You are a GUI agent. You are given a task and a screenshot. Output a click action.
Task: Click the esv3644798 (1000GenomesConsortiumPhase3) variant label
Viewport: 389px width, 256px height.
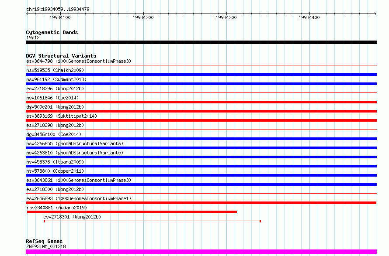point(79,61)
